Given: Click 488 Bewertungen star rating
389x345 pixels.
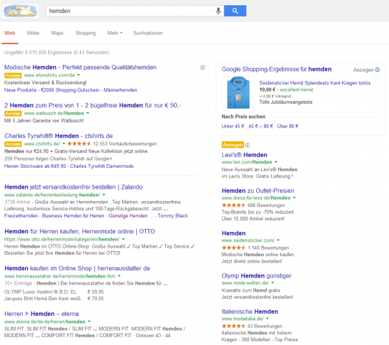Looking at the screenshot, I should coord(253,206).
